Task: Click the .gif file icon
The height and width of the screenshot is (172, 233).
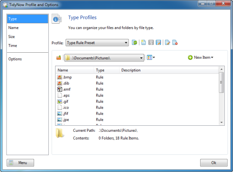Action: pos(60,102)
